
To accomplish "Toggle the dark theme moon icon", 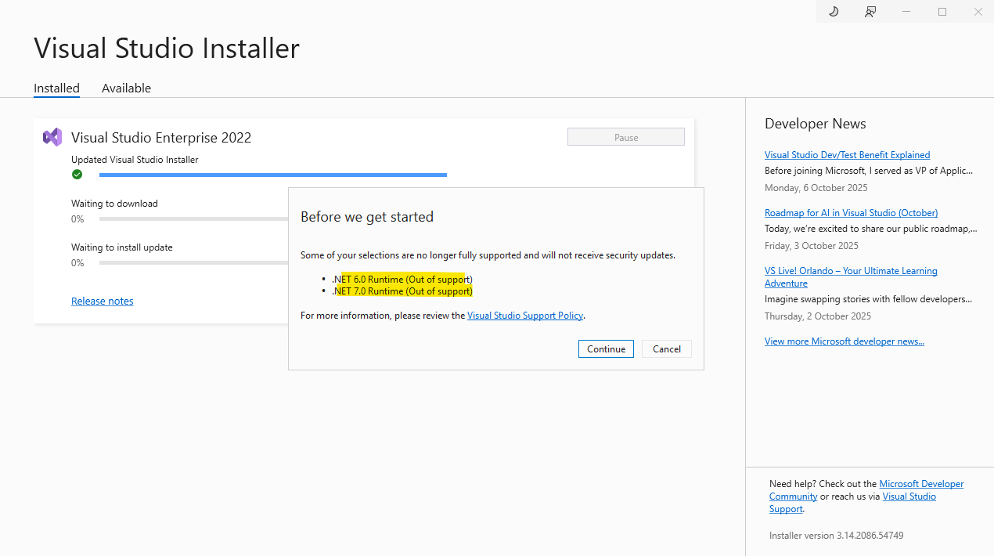I will click(834, 12).
